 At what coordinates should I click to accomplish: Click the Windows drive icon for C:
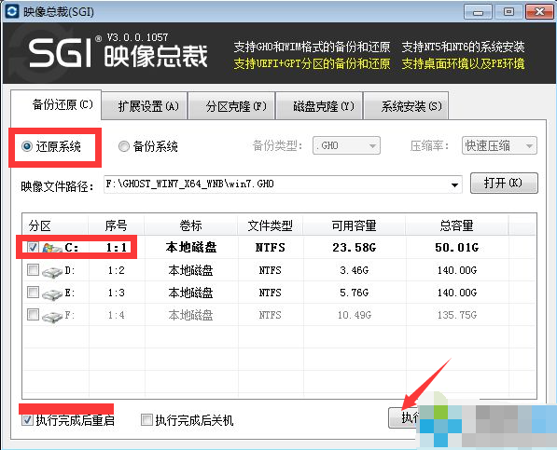[52, 248]
